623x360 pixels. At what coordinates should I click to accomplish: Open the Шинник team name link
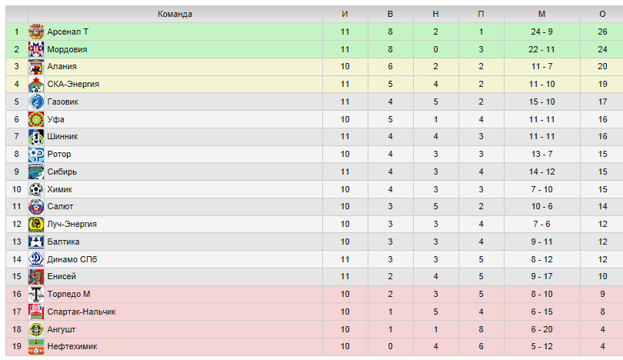(x=62, y=136)
